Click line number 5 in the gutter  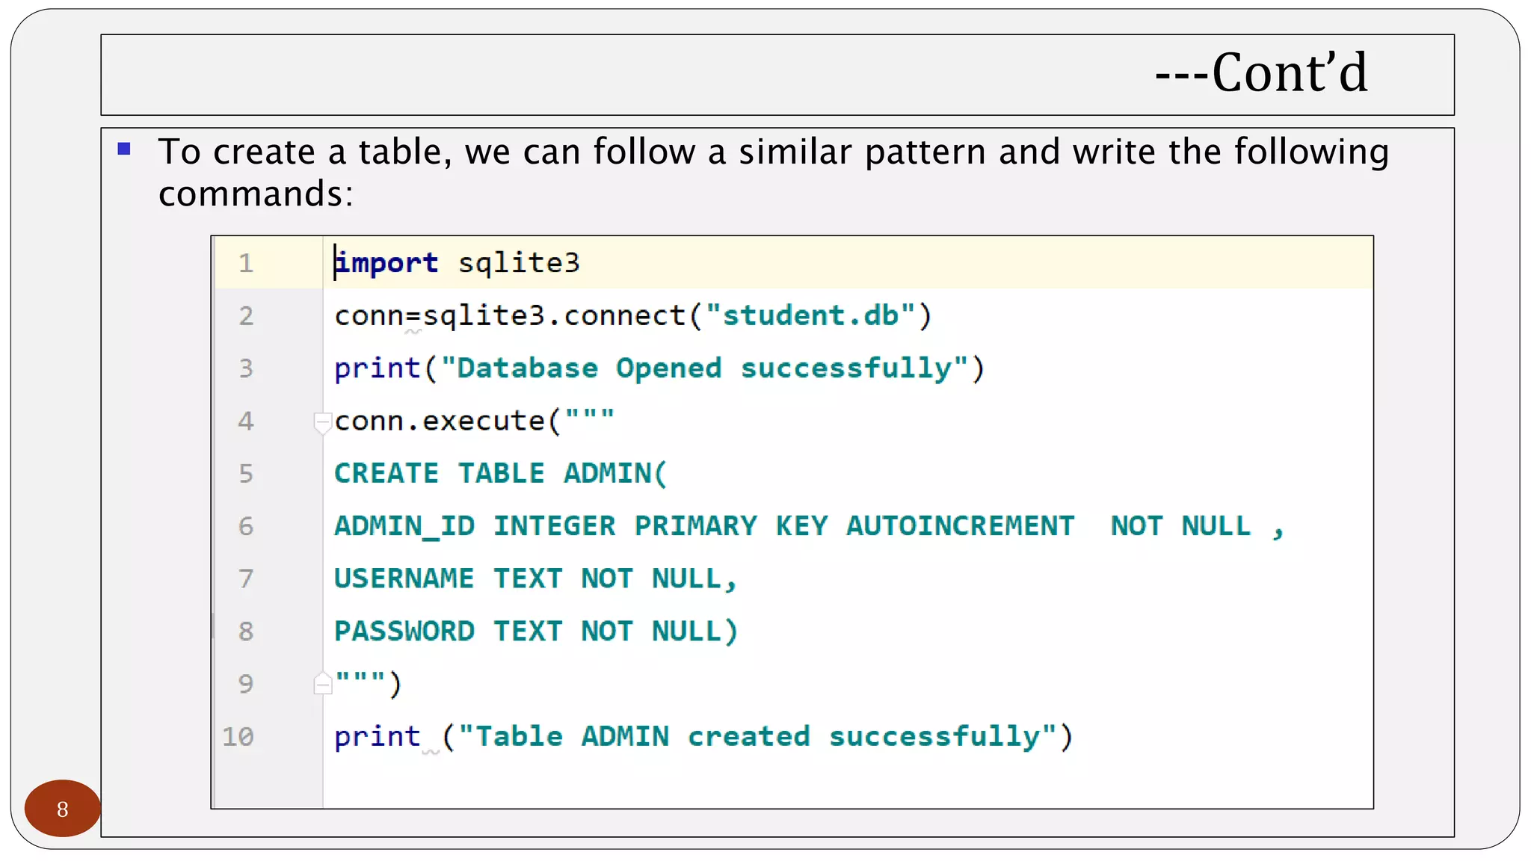click(x=246, y=474)
